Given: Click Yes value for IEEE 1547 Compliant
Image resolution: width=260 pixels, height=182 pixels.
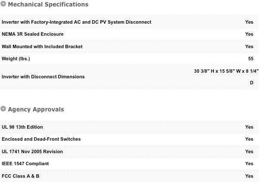Looking at the screenshot, I should tap(249, 164).
